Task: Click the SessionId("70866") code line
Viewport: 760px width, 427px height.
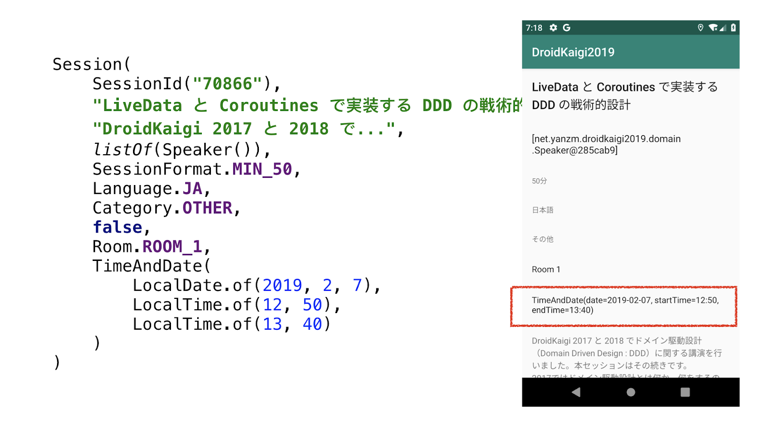Action: 187,84
